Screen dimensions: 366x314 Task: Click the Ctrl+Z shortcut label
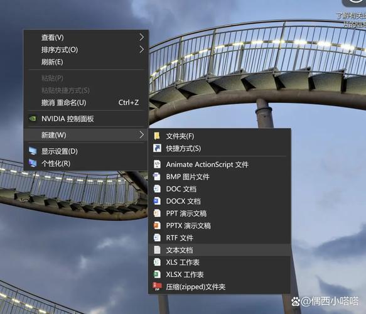(129, 102)
